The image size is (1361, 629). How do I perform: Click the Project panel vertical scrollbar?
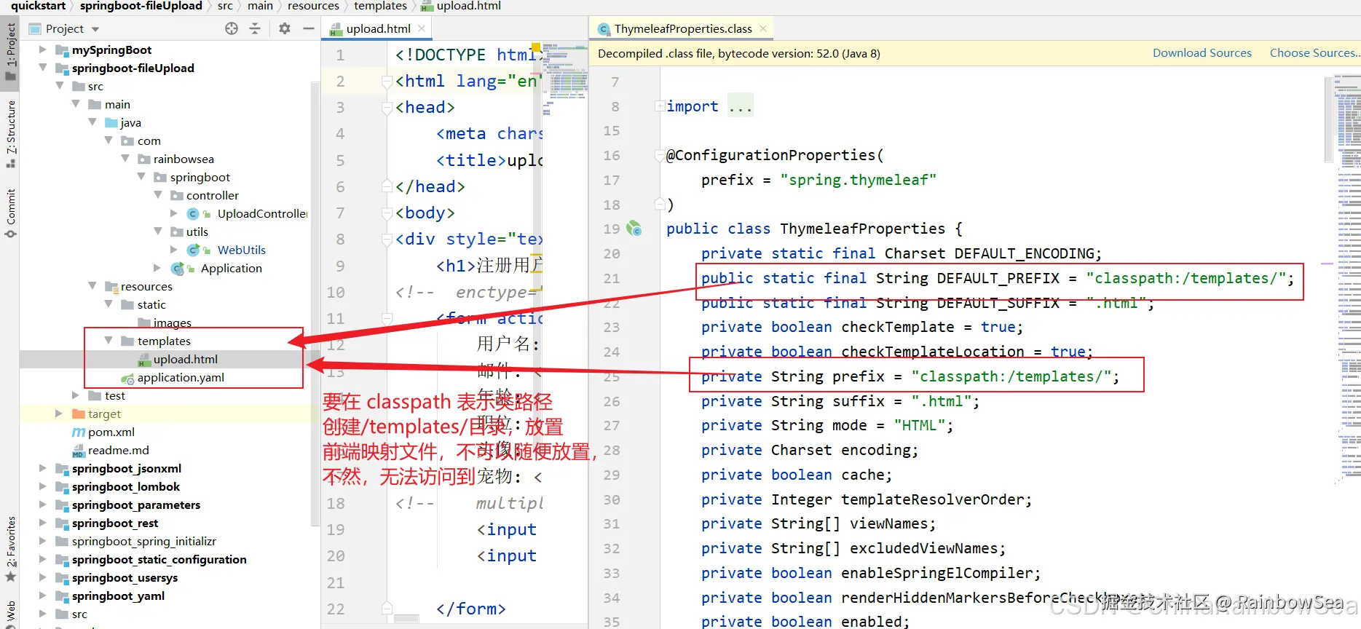click(x=315, y=303)
